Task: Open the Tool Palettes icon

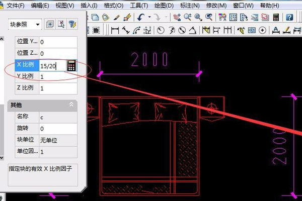Action: click(244, 17)
